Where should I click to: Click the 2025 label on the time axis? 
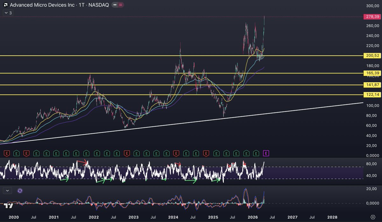pyautogui.click(x=213, y=217)
